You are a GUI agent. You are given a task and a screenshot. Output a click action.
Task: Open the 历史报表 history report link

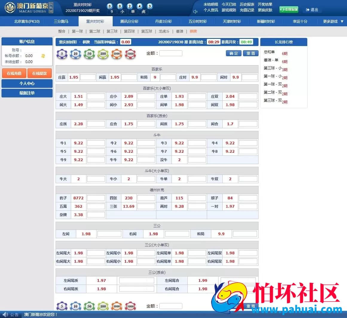click(247, 4)
